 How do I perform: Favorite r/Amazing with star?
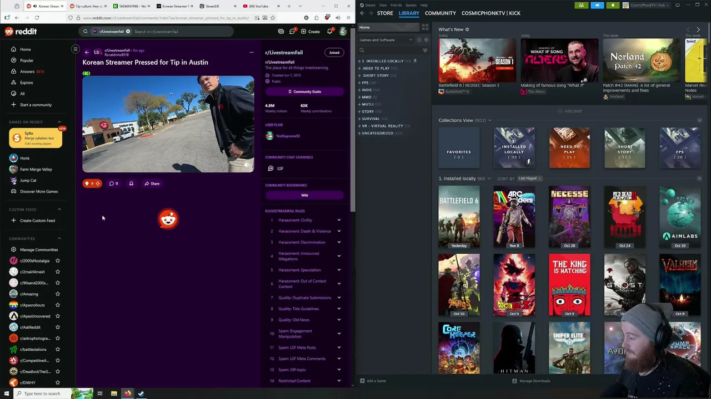pos(57,294)
